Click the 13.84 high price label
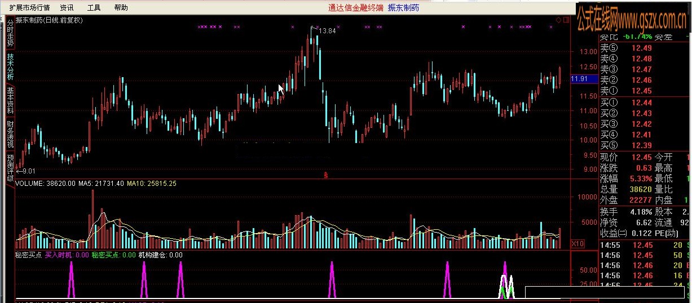The height and width of the screenshot is (303, 692). [x=327, y=31]
